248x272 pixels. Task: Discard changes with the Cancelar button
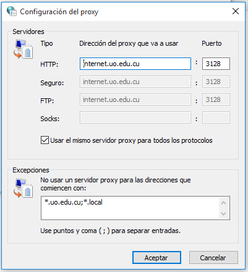pyautogui.click(x=213, y=257)
